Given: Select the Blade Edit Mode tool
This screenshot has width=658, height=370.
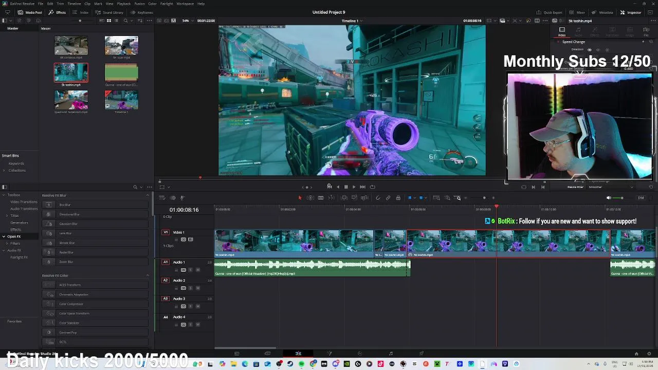Looking at the screenshot, I should click(x=321, y=198).
